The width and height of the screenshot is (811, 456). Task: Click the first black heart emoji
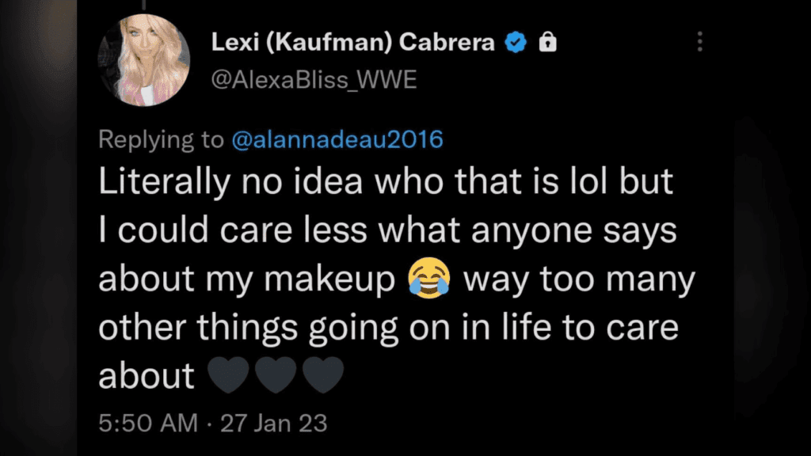[x=228, y=374]
